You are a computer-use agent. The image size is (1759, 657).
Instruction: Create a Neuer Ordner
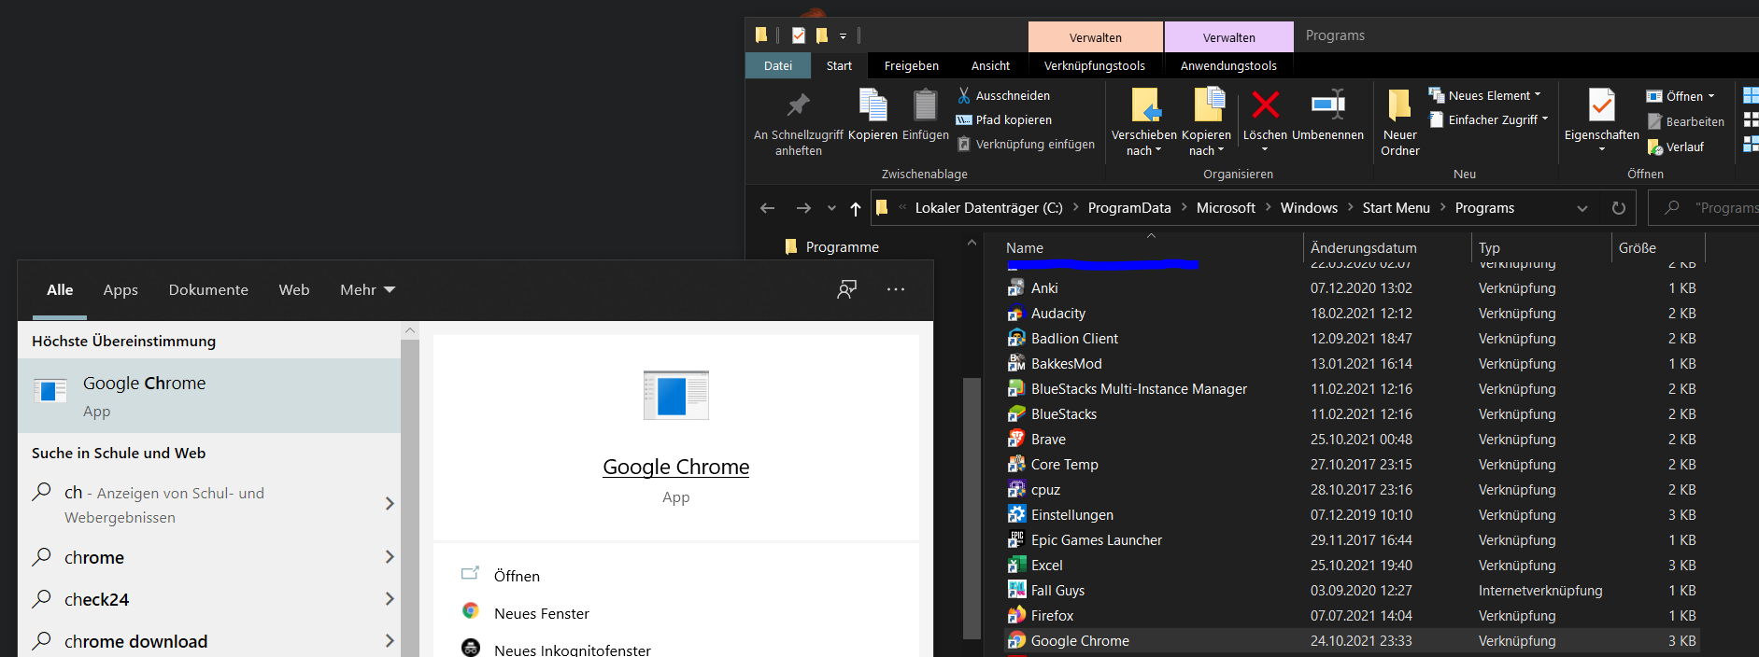point(1399,122)
